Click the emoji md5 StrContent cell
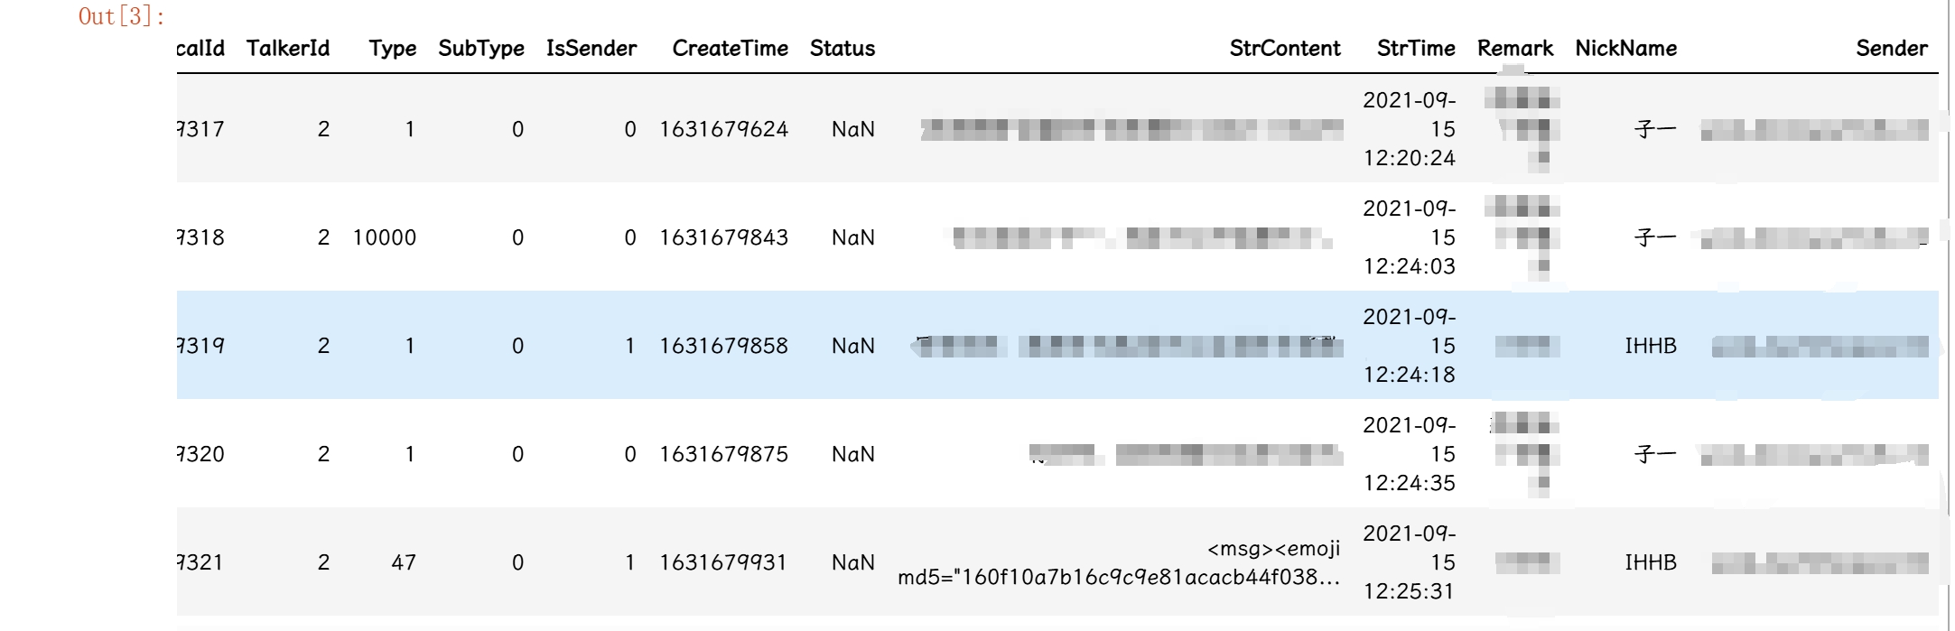The height and width of the screenshot is (631, 1955). [1119, 562]
